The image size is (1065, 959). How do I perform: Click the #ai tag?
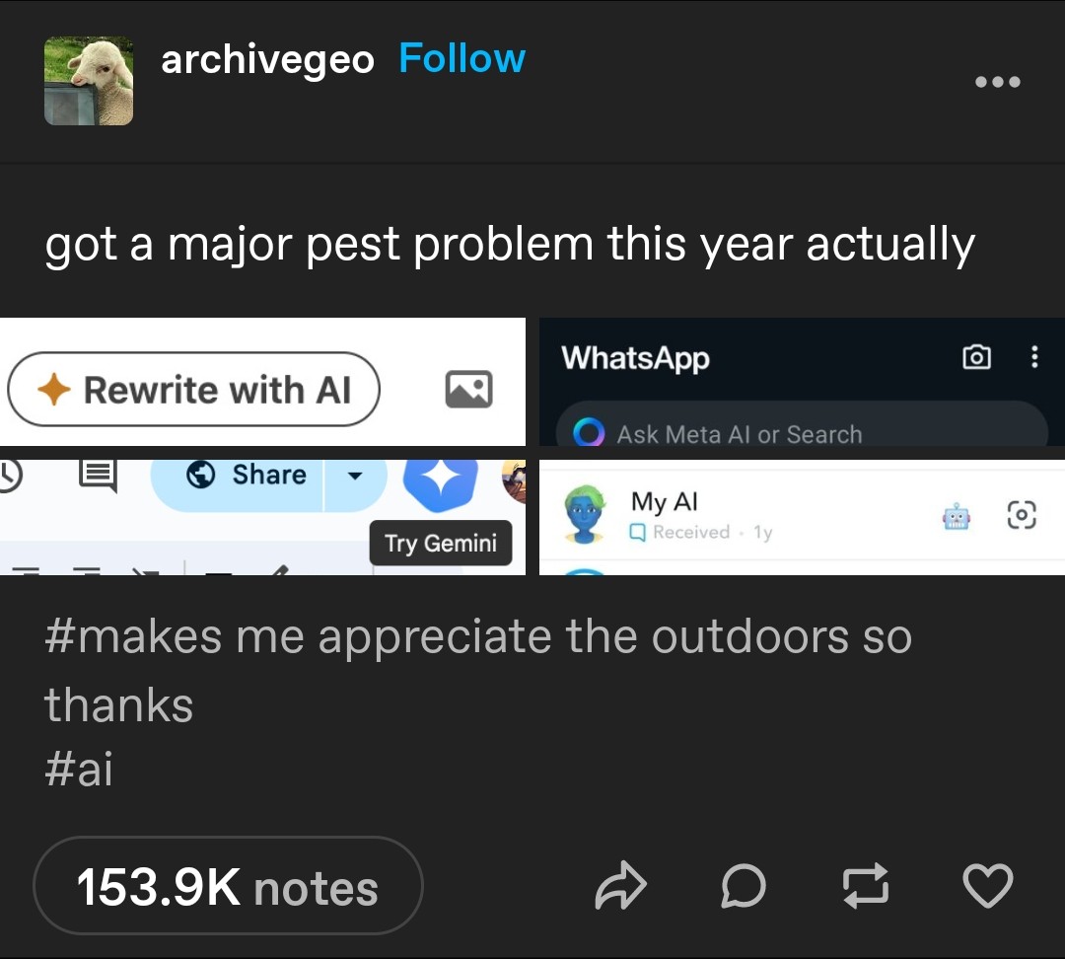point(79,769)
